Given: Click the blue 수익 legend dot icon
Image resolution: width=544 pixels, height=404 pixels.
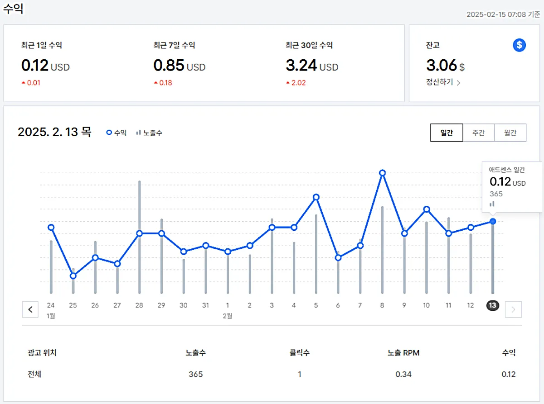Looking at the screenshot, I should click(108, 133).
